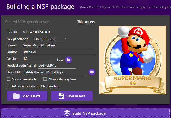Screen dimensions: 171x118
Task: Click the Control NCA, generic assets heading
Action: (27, 22)
